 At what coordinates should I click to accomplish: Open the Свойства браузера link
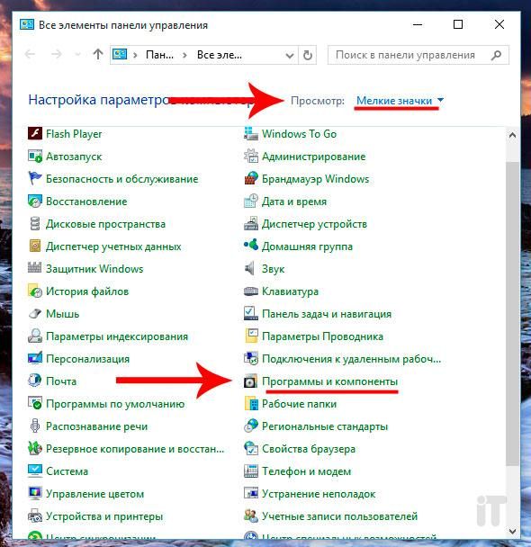(x=309, y=449)
